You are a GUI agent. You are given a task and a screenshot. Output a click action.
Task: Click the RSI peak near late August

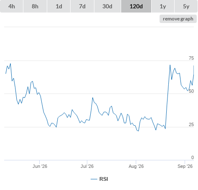170,65
